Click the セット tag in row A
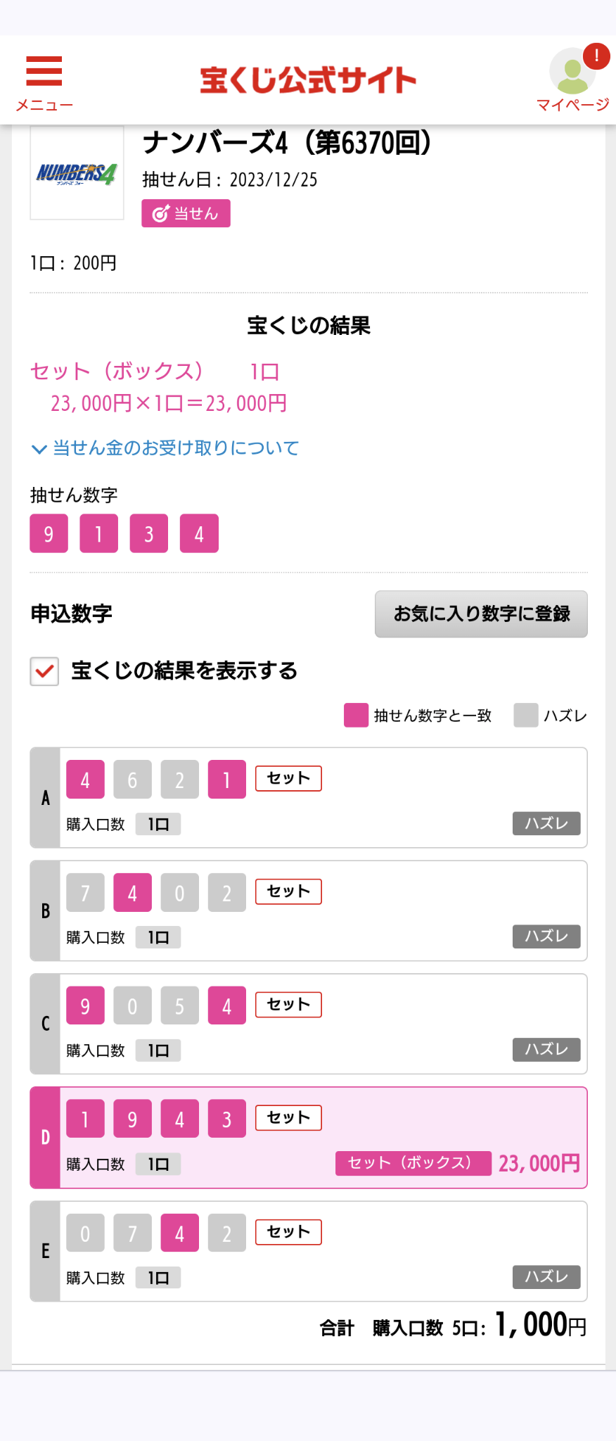The height and width of the screenshot is (1441, 616). (x=288, y=778)
